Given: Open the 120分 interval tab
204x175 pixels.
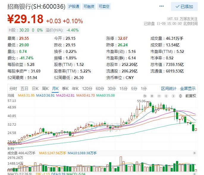Looking at the screenshot, I should [87, 89].
